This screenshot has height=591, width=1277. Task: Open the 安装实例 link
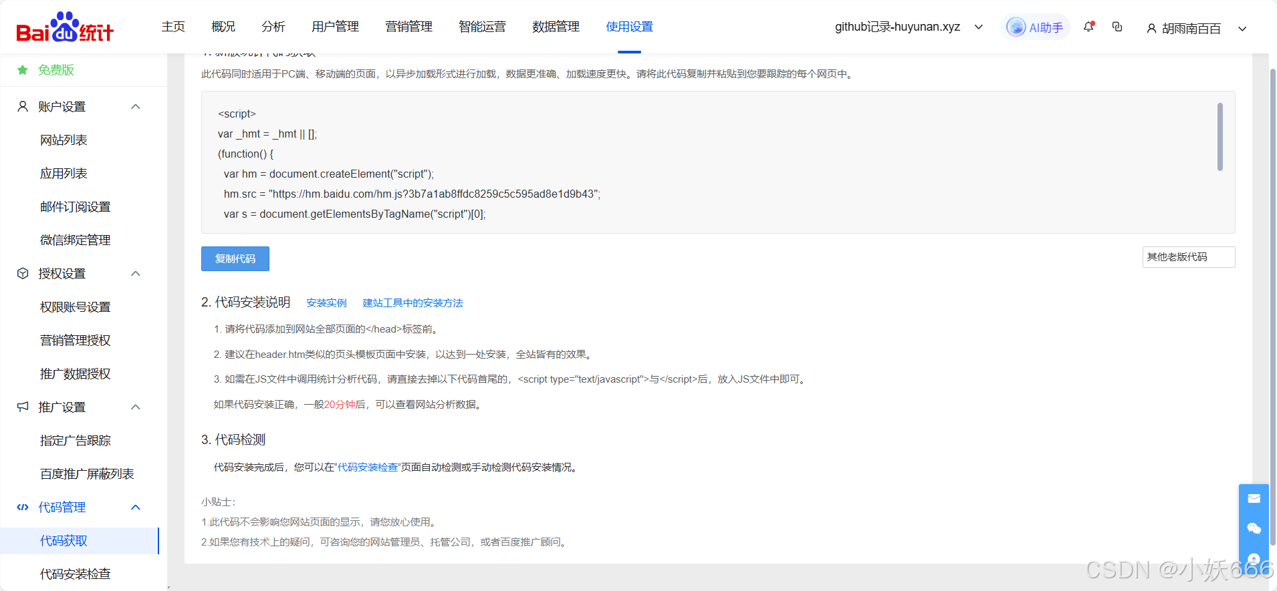click(326, 303)
